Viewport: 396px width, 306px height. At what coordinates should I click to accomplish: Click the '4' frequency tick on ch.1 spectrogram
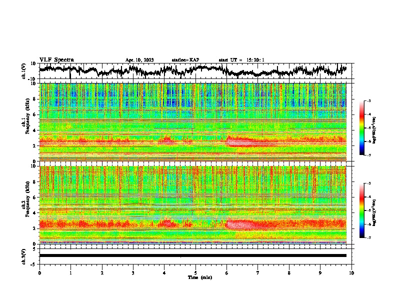(34, 130)
